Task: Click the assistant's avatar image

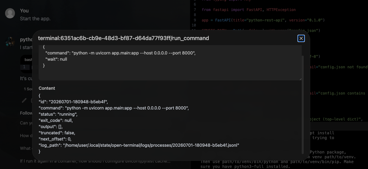Action: coord(10,42)
